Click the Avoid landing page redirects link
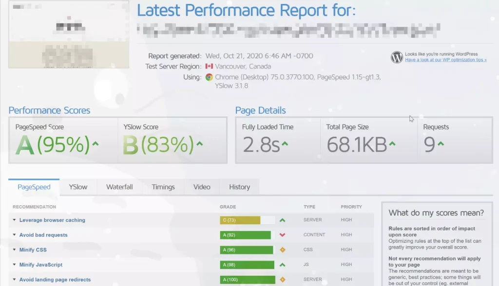This screenshot has height=286, width=499. pyautogui.click(x=55, y=280)
